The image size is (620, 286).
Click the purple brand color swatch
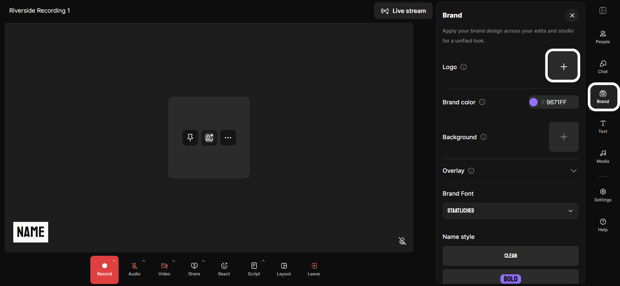pos(533,102)
